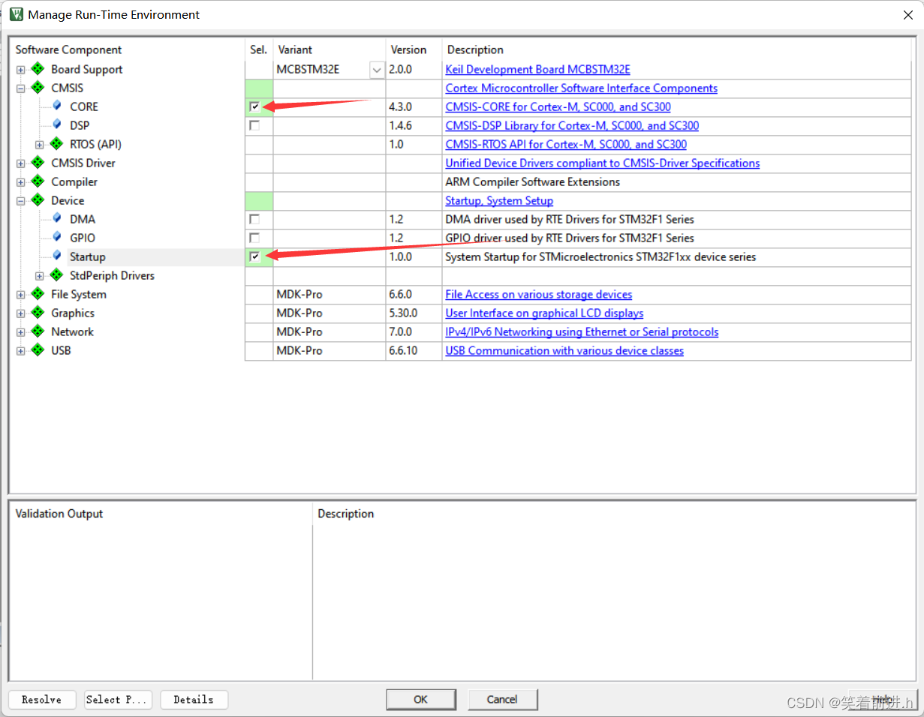Click the CMSIS green diamond icon
Viewport: 924px width, 717px height.
click(38, 88)
